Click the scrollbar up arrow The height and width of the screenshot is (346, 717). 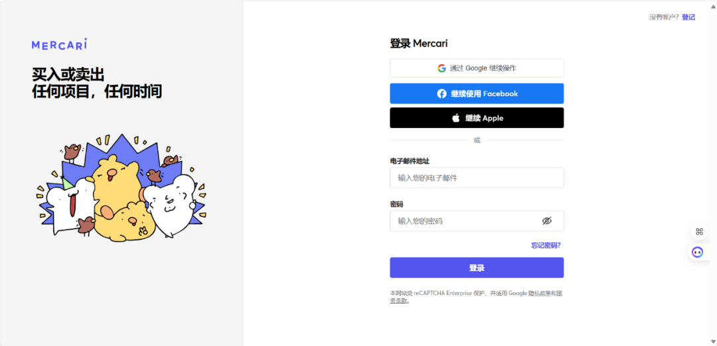(713, 4)
